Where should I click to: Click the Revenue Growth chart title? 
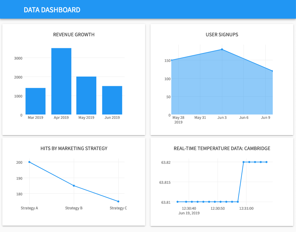click(73, 35)
